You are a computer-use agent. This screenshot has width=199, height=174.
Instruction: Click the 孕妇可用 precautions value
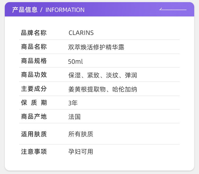point(81,152)
